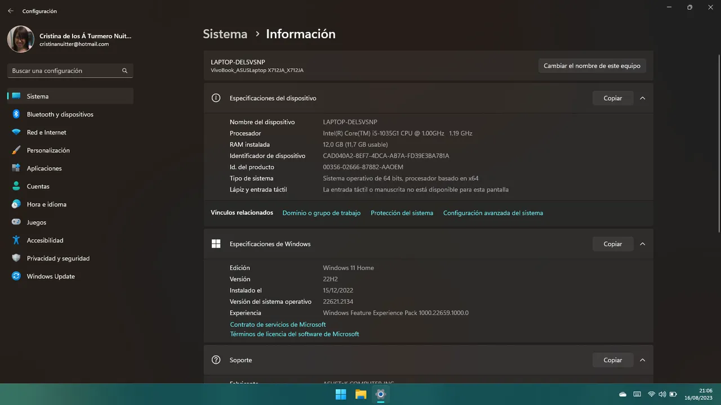Image resolution: width=721 pixels, height=405 pixels.
Task: Open File Explorer from taskbar
Action: pyautogui.click(x=360, y=394)
